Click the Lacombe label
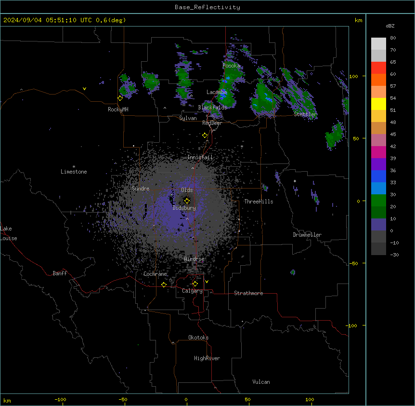This screenshot has width=415, height=406. pyautogui.click(x=217, y=92)
